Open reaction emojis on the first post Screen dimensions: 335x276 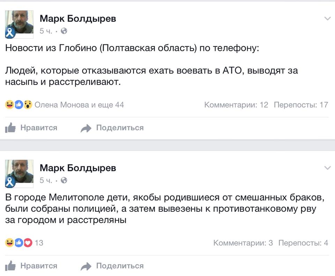pos(19,105)
